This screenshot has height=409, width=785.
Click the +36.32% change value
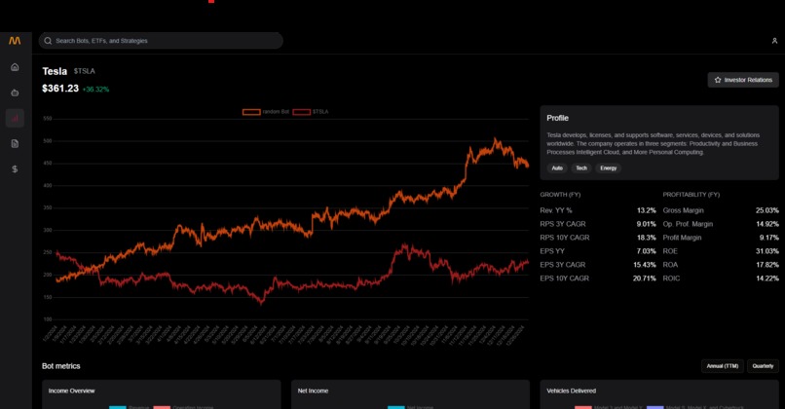(x=95, y=90)
